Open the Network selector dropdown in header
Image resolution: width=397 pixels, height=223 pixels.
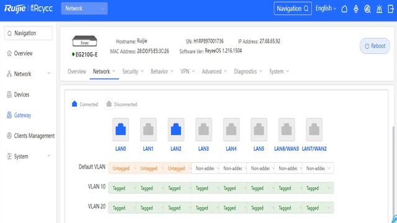click(84, 8)
